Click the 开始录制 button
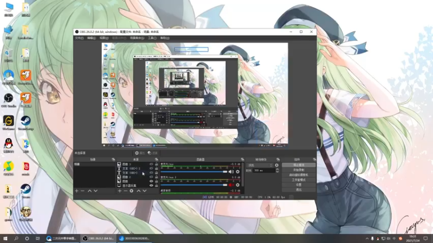The height and width of the screenshot is (243, 433). click(299, 170)
